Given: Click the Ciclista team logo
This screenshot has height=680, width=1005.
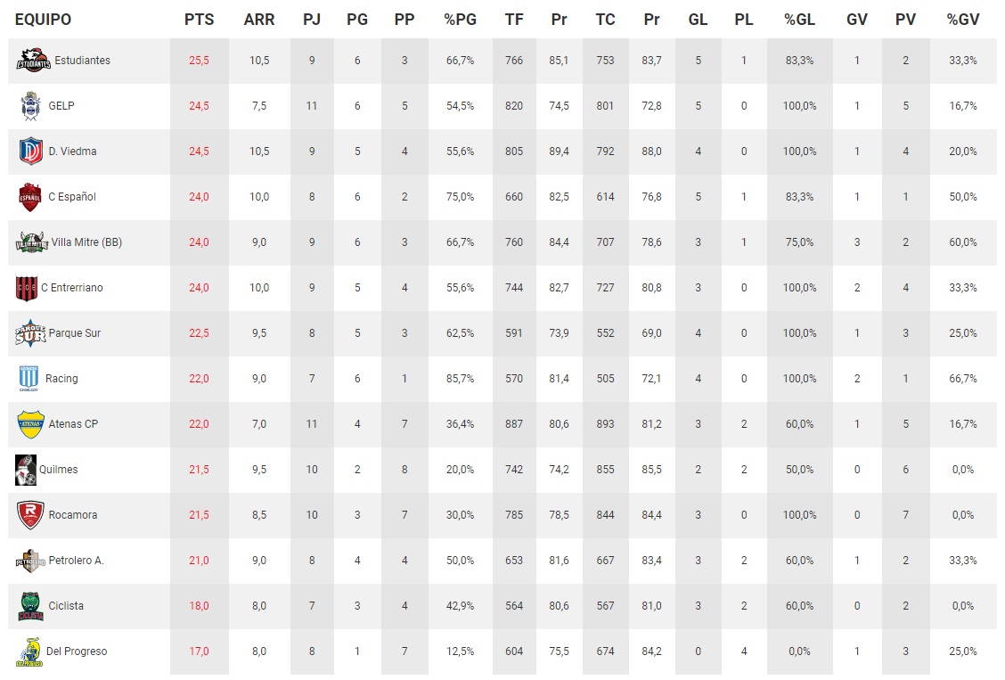Looking at the screenshot, I should coord(30,606).
